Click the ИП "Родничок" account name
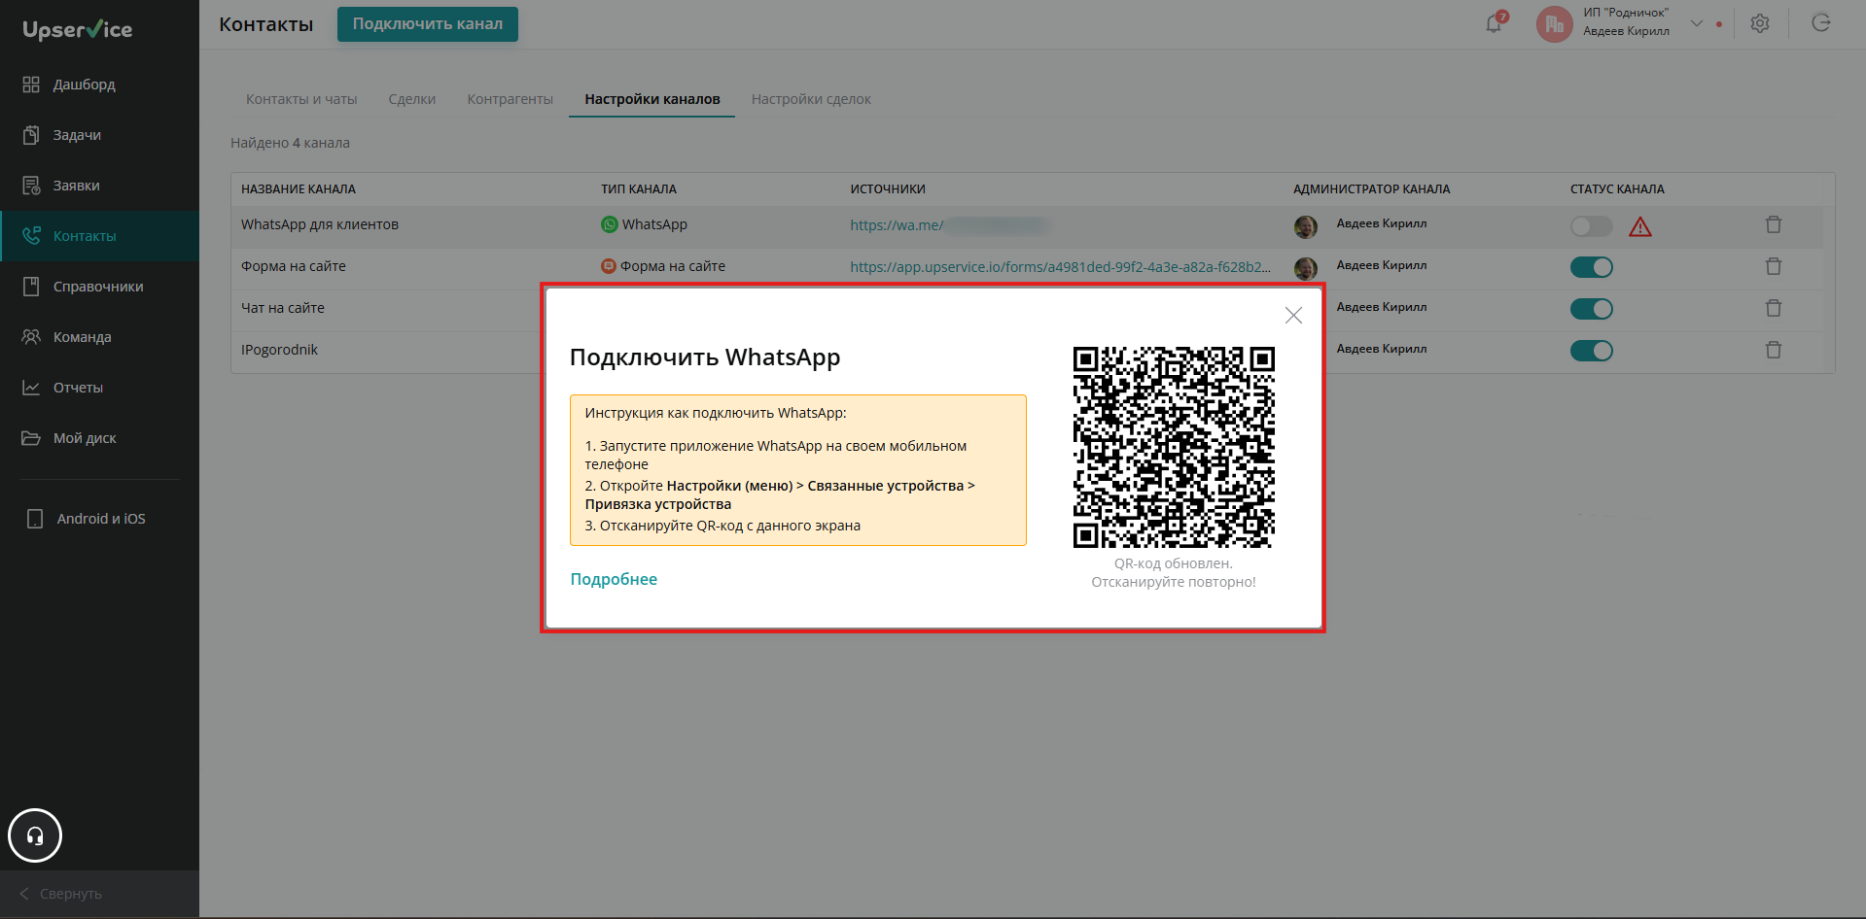 pyautogui.click(x=1626, y=13)
